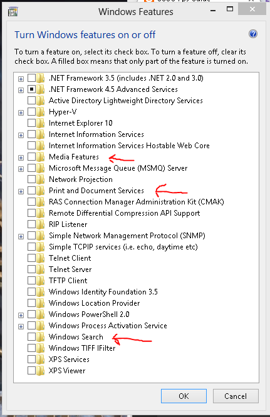Select Windows Location Provider label
This screenshot has height=417, width=270.
point(94,303)
